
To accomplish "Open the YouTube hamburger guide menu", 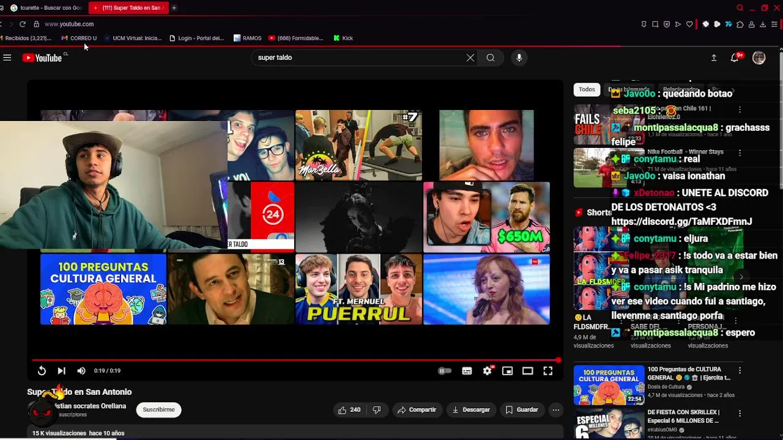I will (7, 57).
